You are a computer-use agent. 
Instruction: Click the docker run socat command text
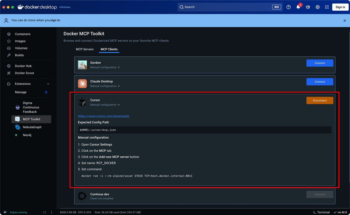click(x=137, y=176)
